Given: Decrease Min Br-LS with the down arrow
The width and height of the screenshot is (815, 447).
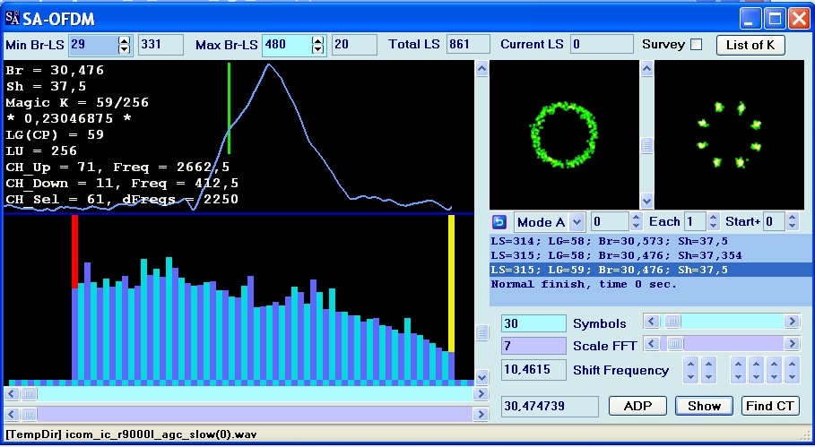Looking at the screenshot, I should [125, 49].
